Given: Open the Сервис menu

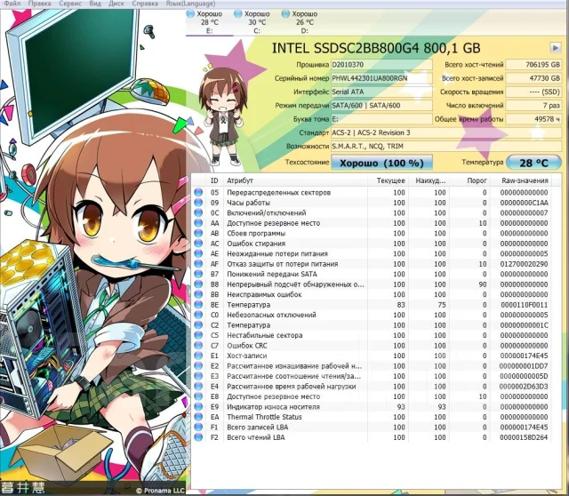Looking at the screenshot, I should pos(70,4).
